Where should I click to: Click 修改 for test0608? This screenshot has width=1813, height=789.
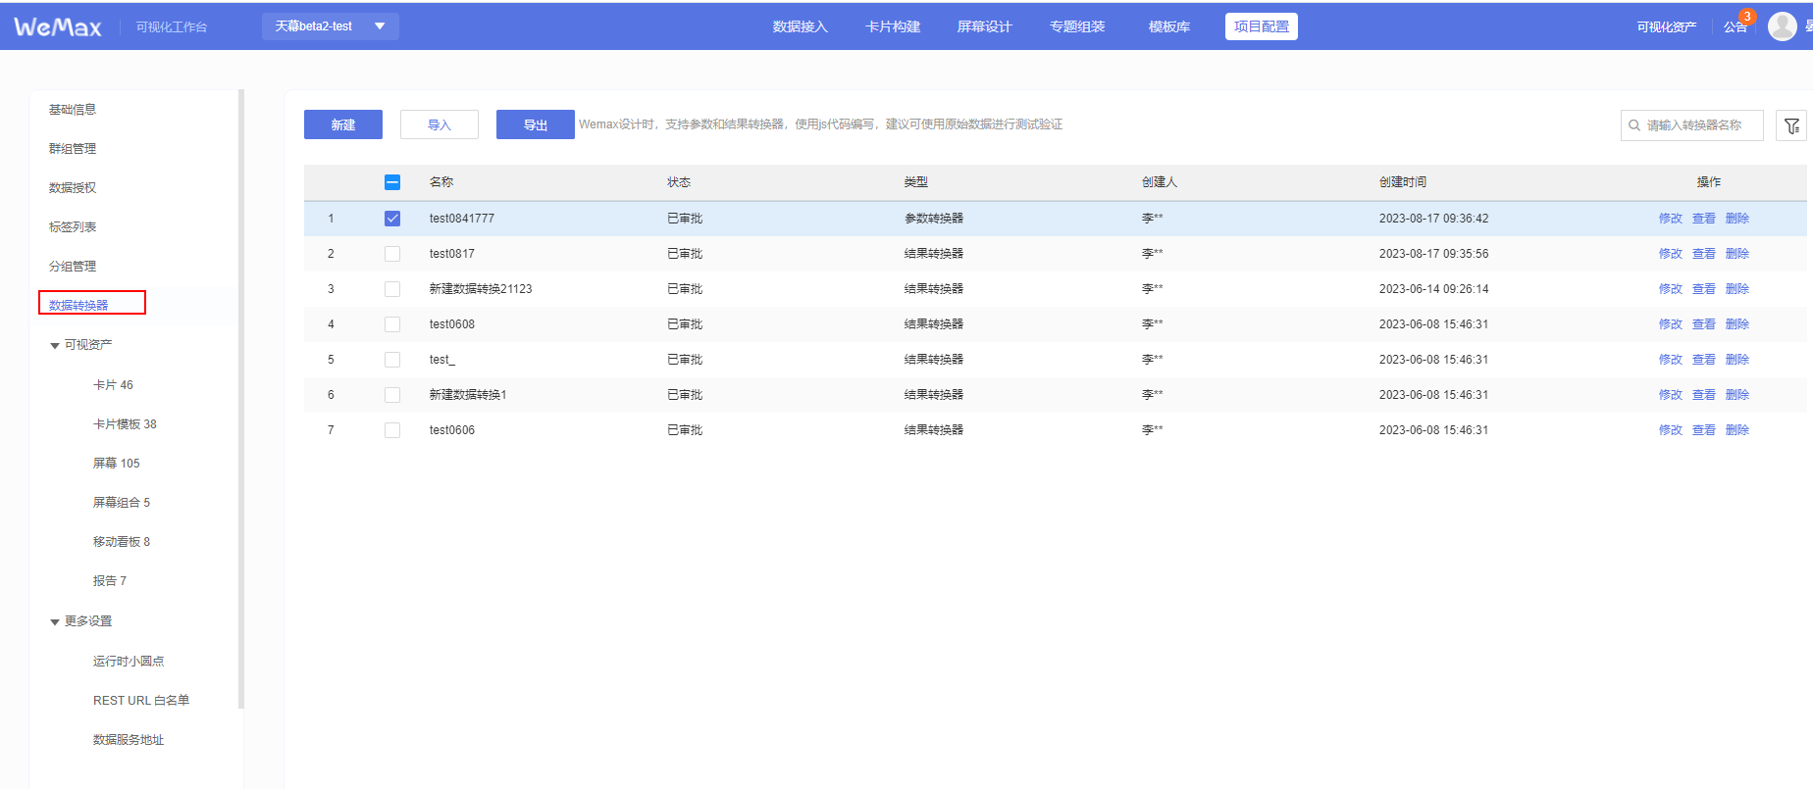coord(1670,324)
